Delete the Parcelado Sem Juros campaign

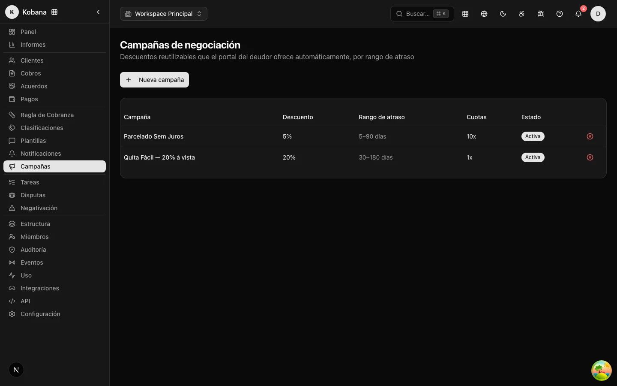(590, 136)
